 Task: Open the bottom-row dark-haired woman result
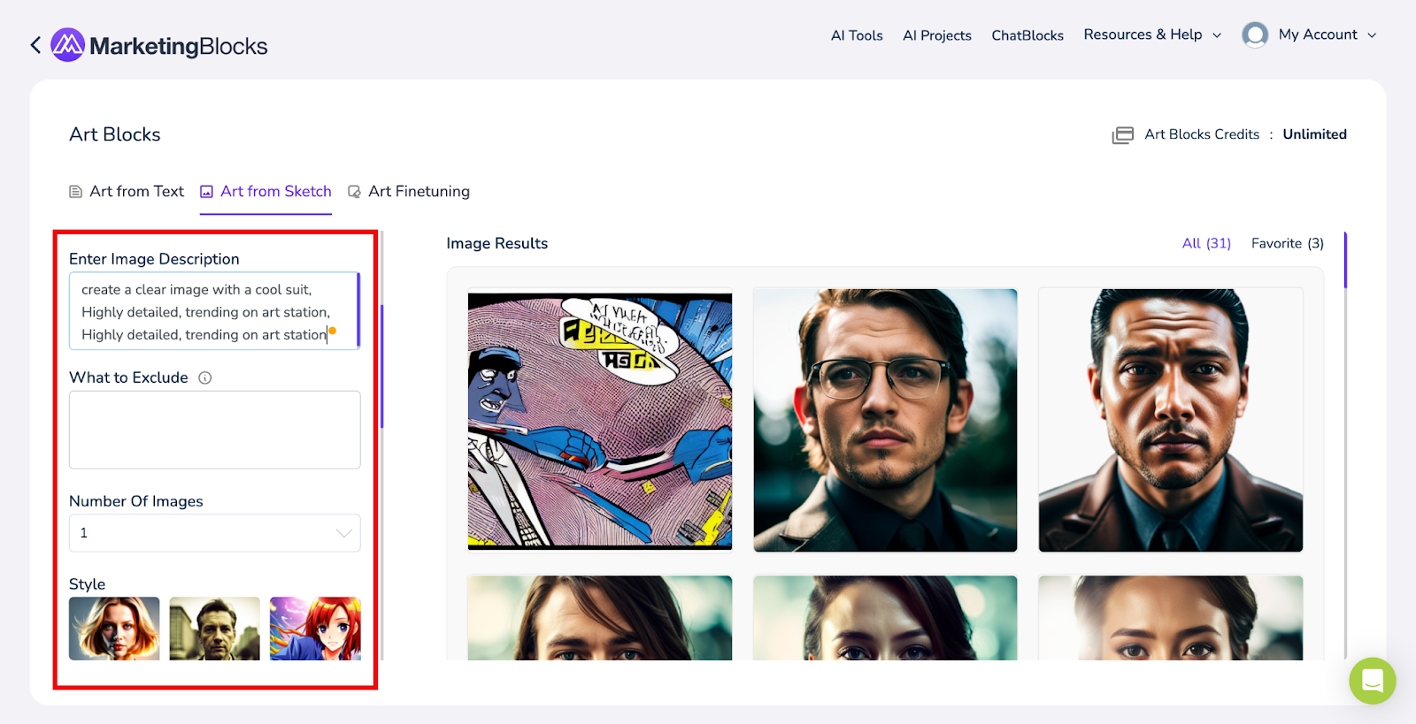[885, 618]
